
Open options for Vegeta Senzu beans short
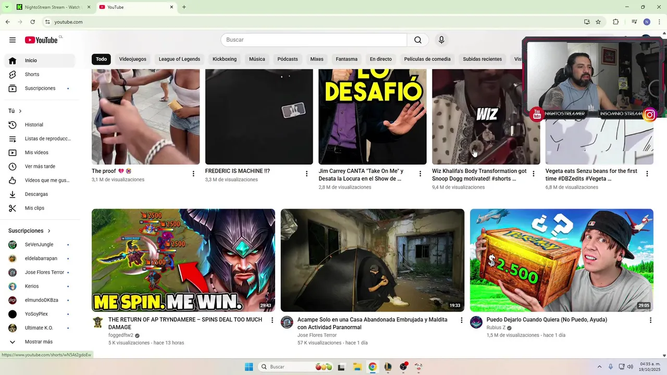tap(647, 174)
